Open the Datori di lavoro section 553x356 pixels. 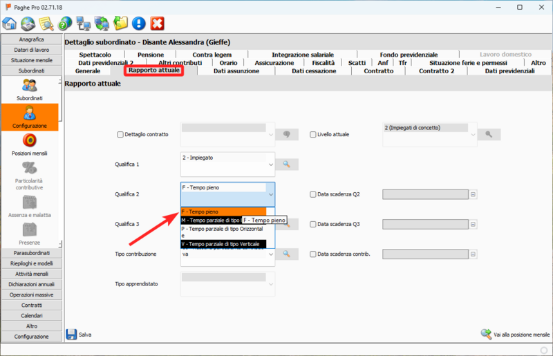tap(30, 50)
